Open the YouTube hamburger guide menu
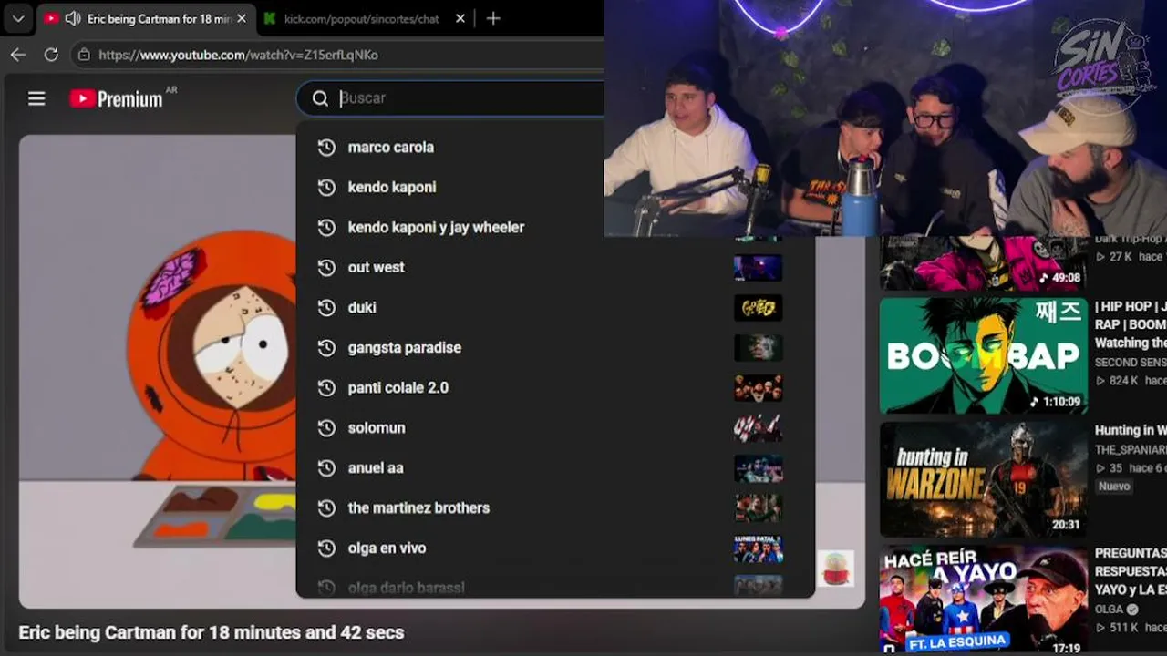This screenshot has height=656, width=1167. [x=36, y=98]
